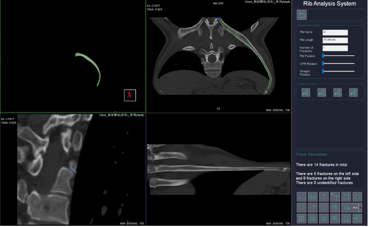Click the Center Line add point tool
The image size is (369, 227).
click(322, 92)
